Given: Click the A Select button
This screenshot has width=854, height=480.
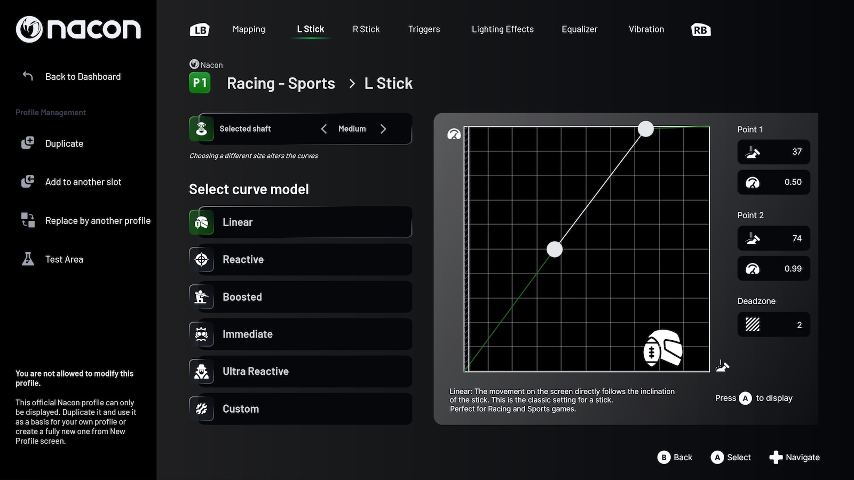Looking at the screenshot, I should [731, 457].
